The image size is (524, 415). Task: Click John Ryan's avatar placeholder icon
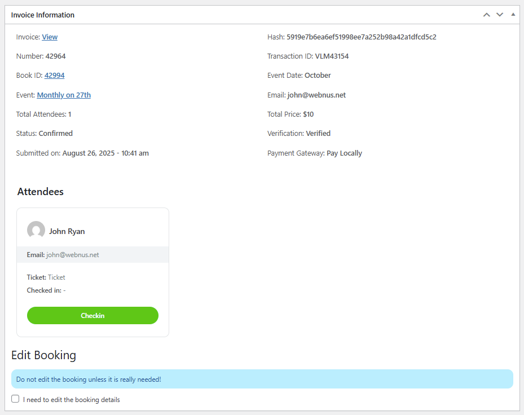coord(36,230)
